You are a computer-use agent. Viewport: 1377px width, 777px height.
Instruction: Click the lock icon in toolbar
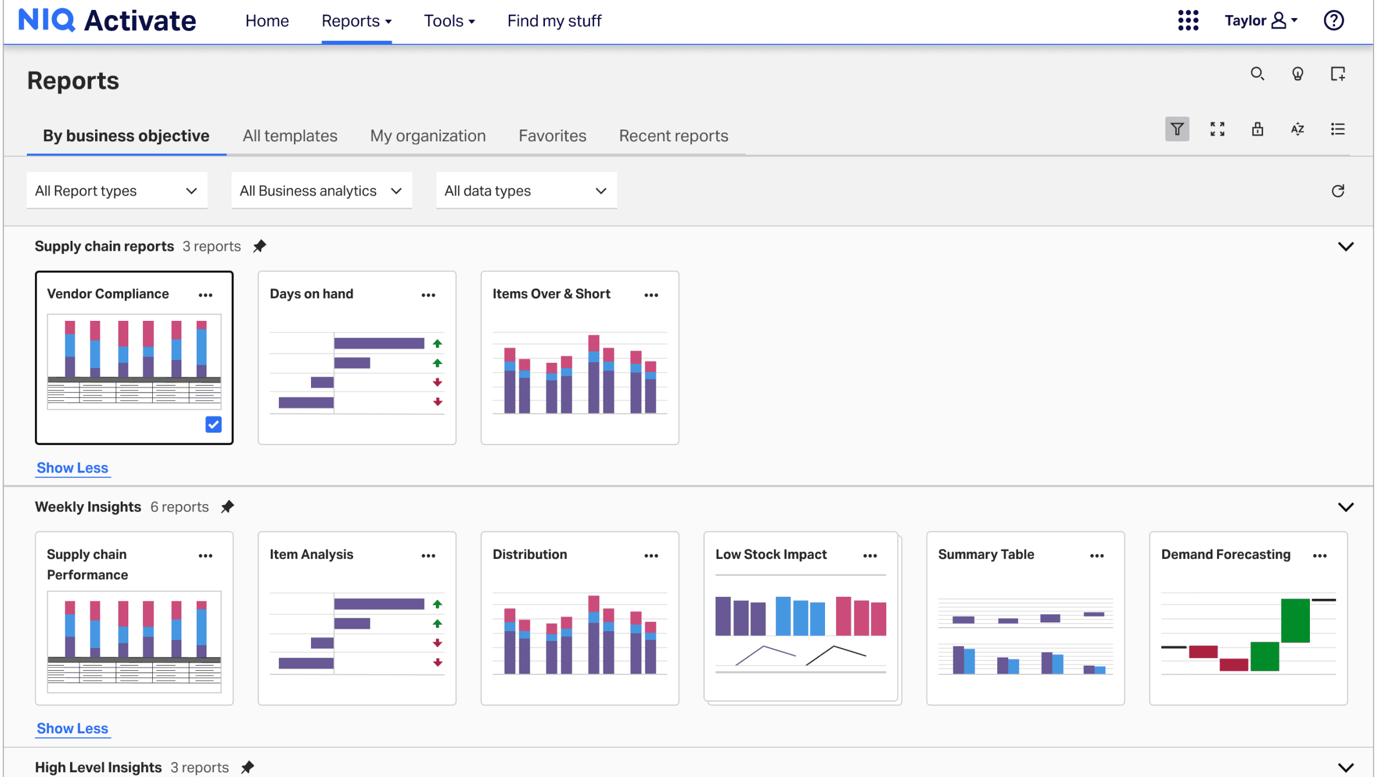pyautogui.click(x=1257, y=129)
